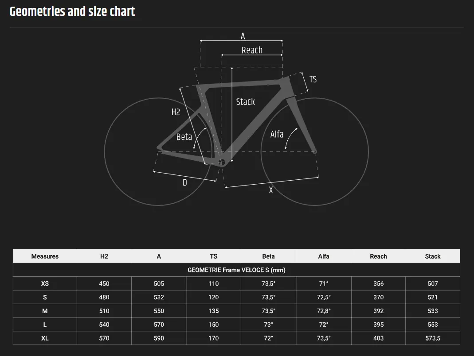Select the XS size row label
This screenshot has height=356, width=474.
pos(45,284)
